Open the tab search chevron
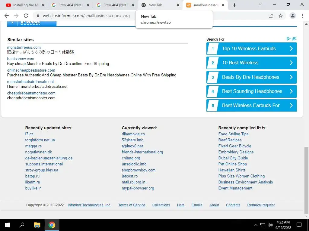The width and height of the screenshot is (309, 231). pos(260,4)
